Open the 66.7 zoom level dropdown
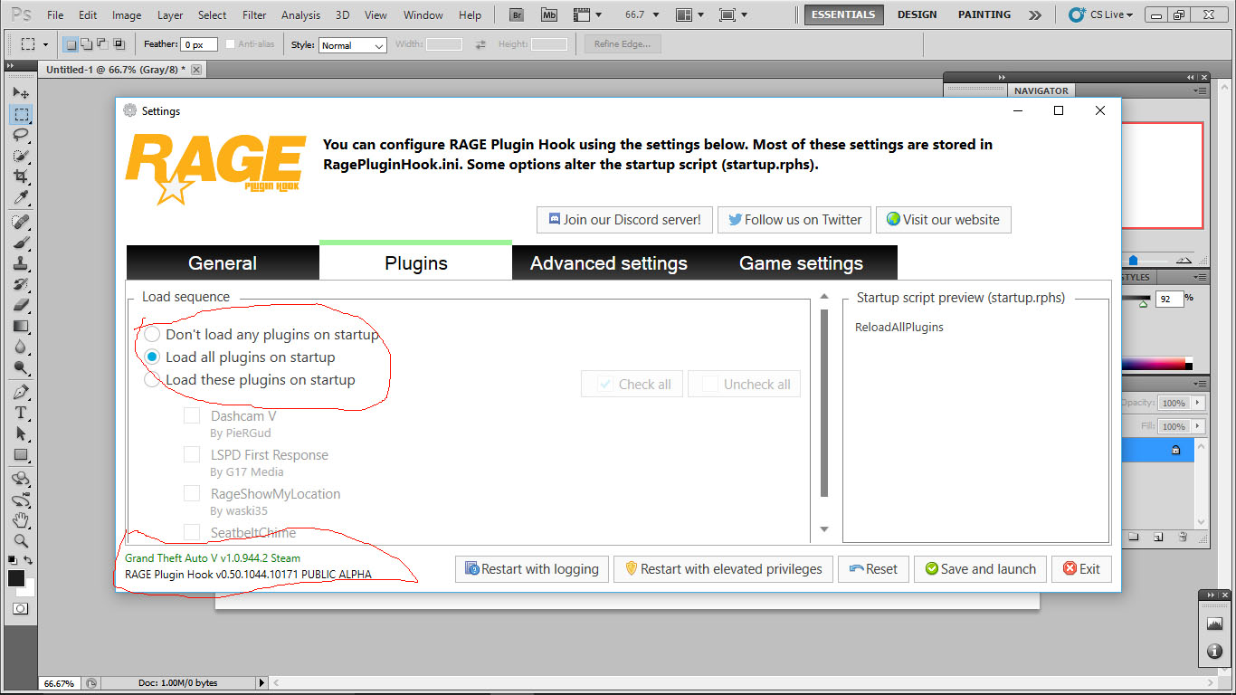This screenshot has width=1236, height=695. [656, 14]
